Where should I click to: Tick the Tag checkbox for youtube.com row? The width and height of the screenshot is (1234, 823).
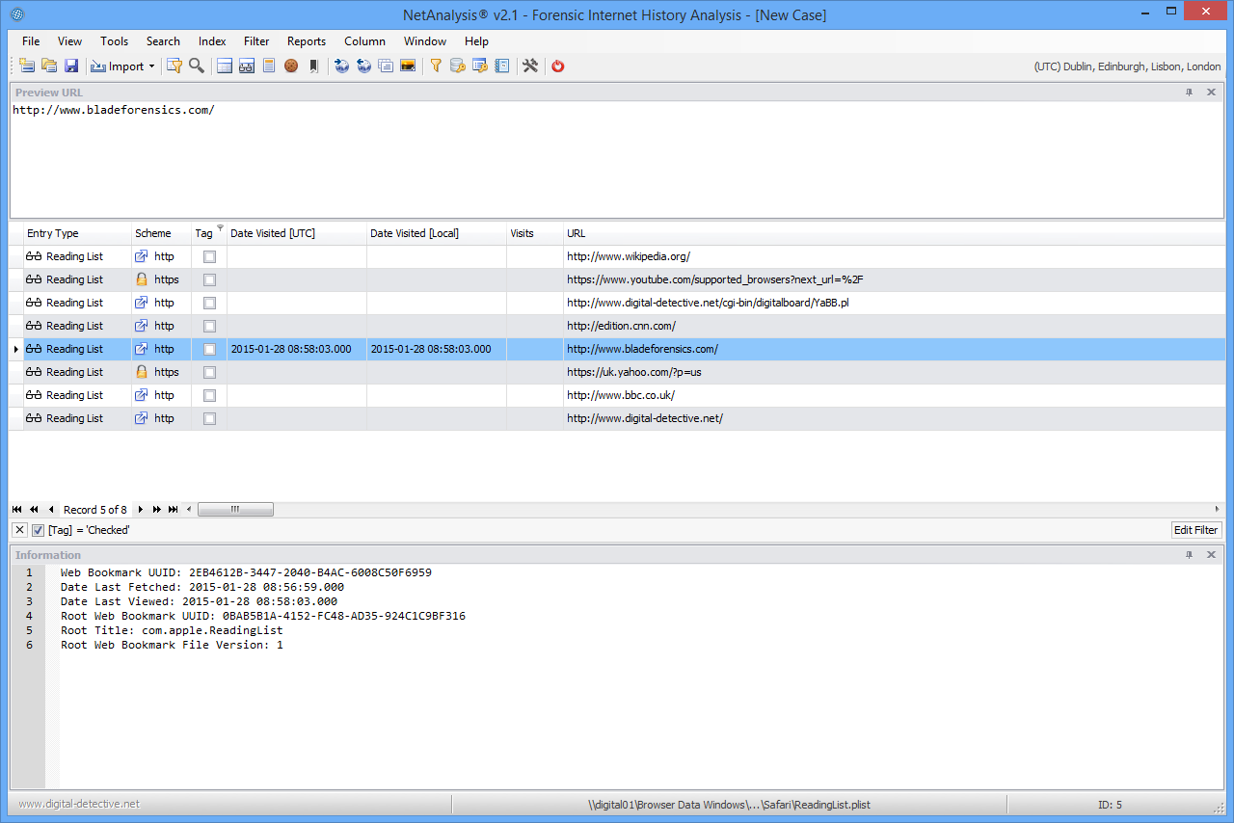click(209, 279)
